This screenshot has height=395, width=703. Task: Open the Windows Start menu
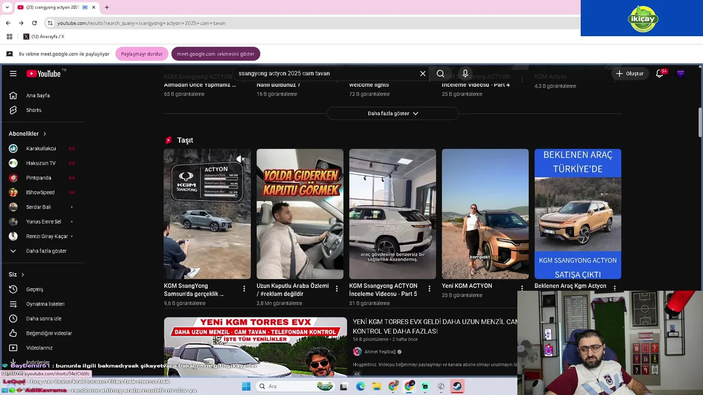[246, 386]
